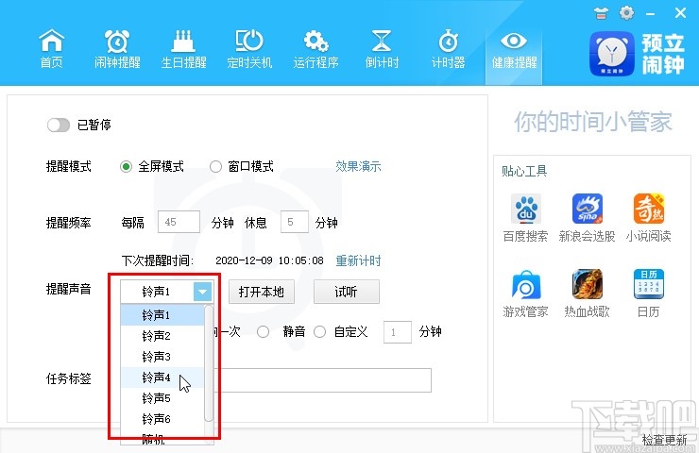The image size is (699, 453).
Task: Switch to the 倒计时 countdown tab
Action: click(382, 49)
